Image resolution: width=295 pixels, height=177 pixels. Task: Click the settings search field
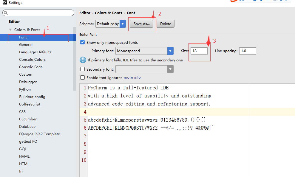pos(38,13)
